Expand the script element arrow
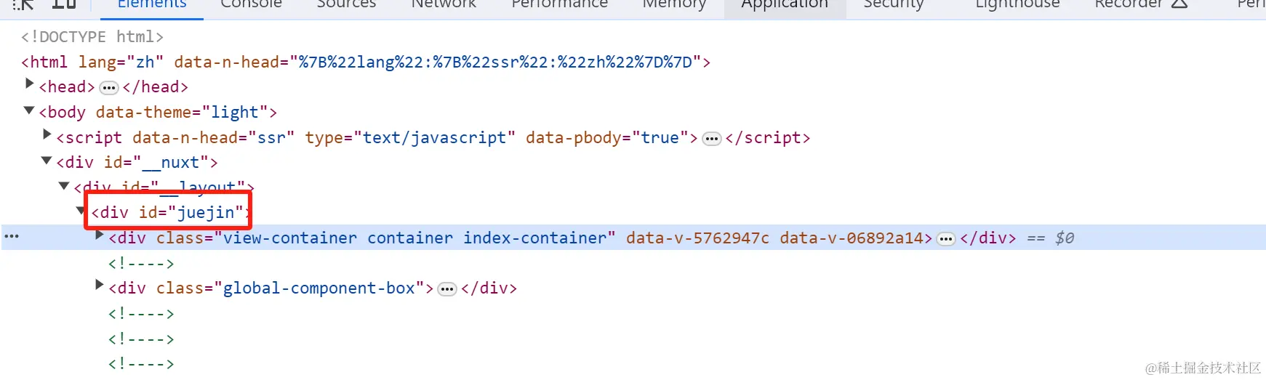The width and height of the screenshot is (1266, 380). [x=47, y=134]
